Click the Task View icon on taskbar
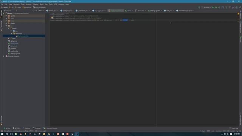 [11, 134]
